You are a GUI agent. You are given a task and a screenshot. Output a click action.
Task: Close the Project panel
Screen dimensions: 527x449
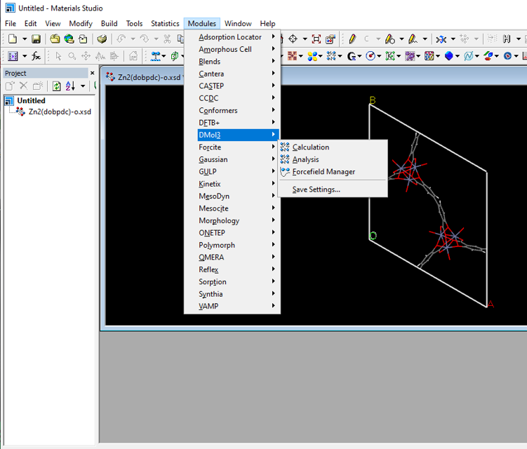[92, 73]
